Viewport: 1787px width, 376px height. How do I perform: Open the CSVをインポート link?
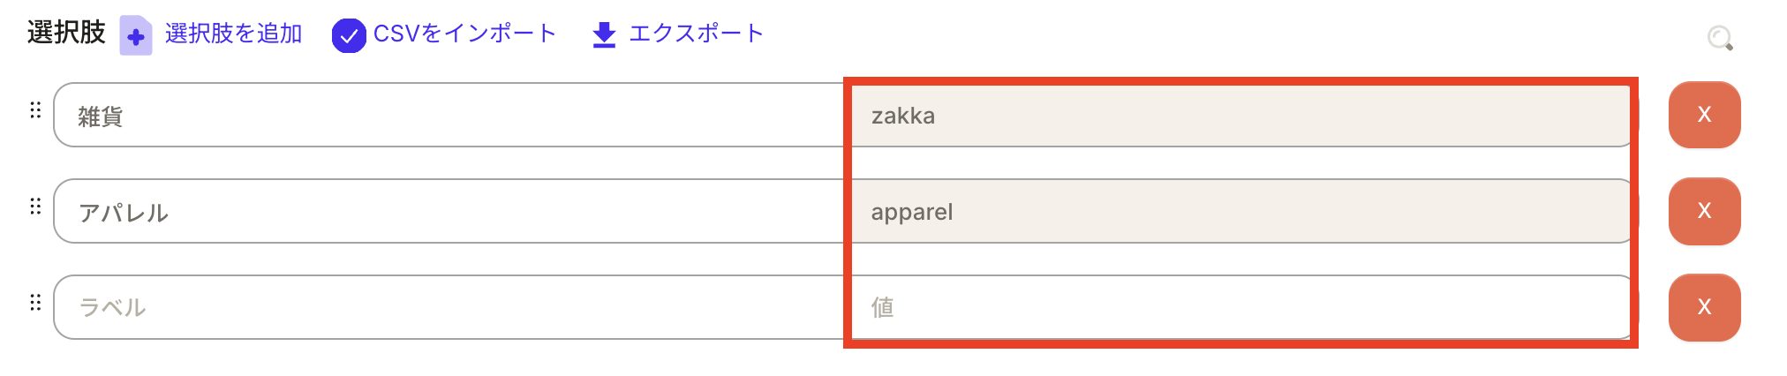(x=464, y=34)
